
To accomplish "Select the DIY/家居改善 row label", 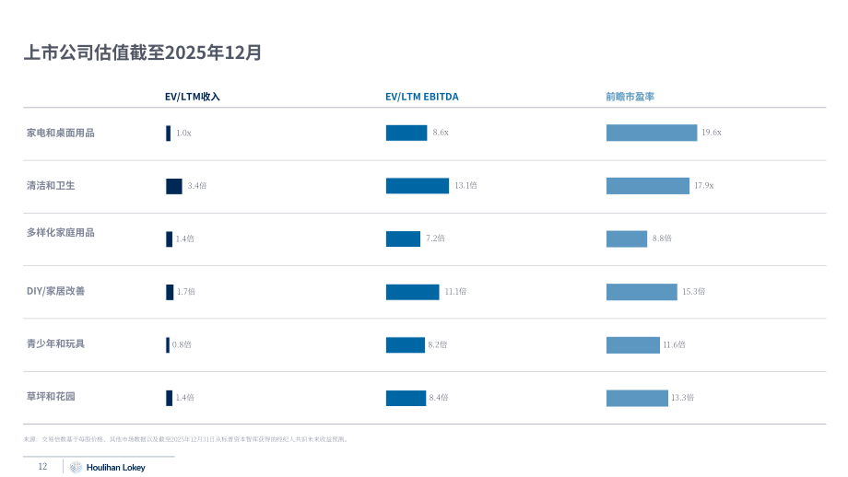I will (x=55, y=291).
